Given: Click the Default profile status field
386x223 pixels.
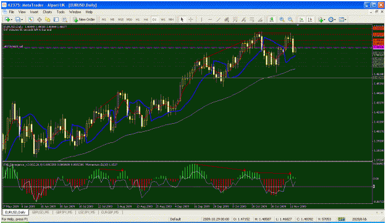Looking at the screenshot, I should click(x=175, y=219).
